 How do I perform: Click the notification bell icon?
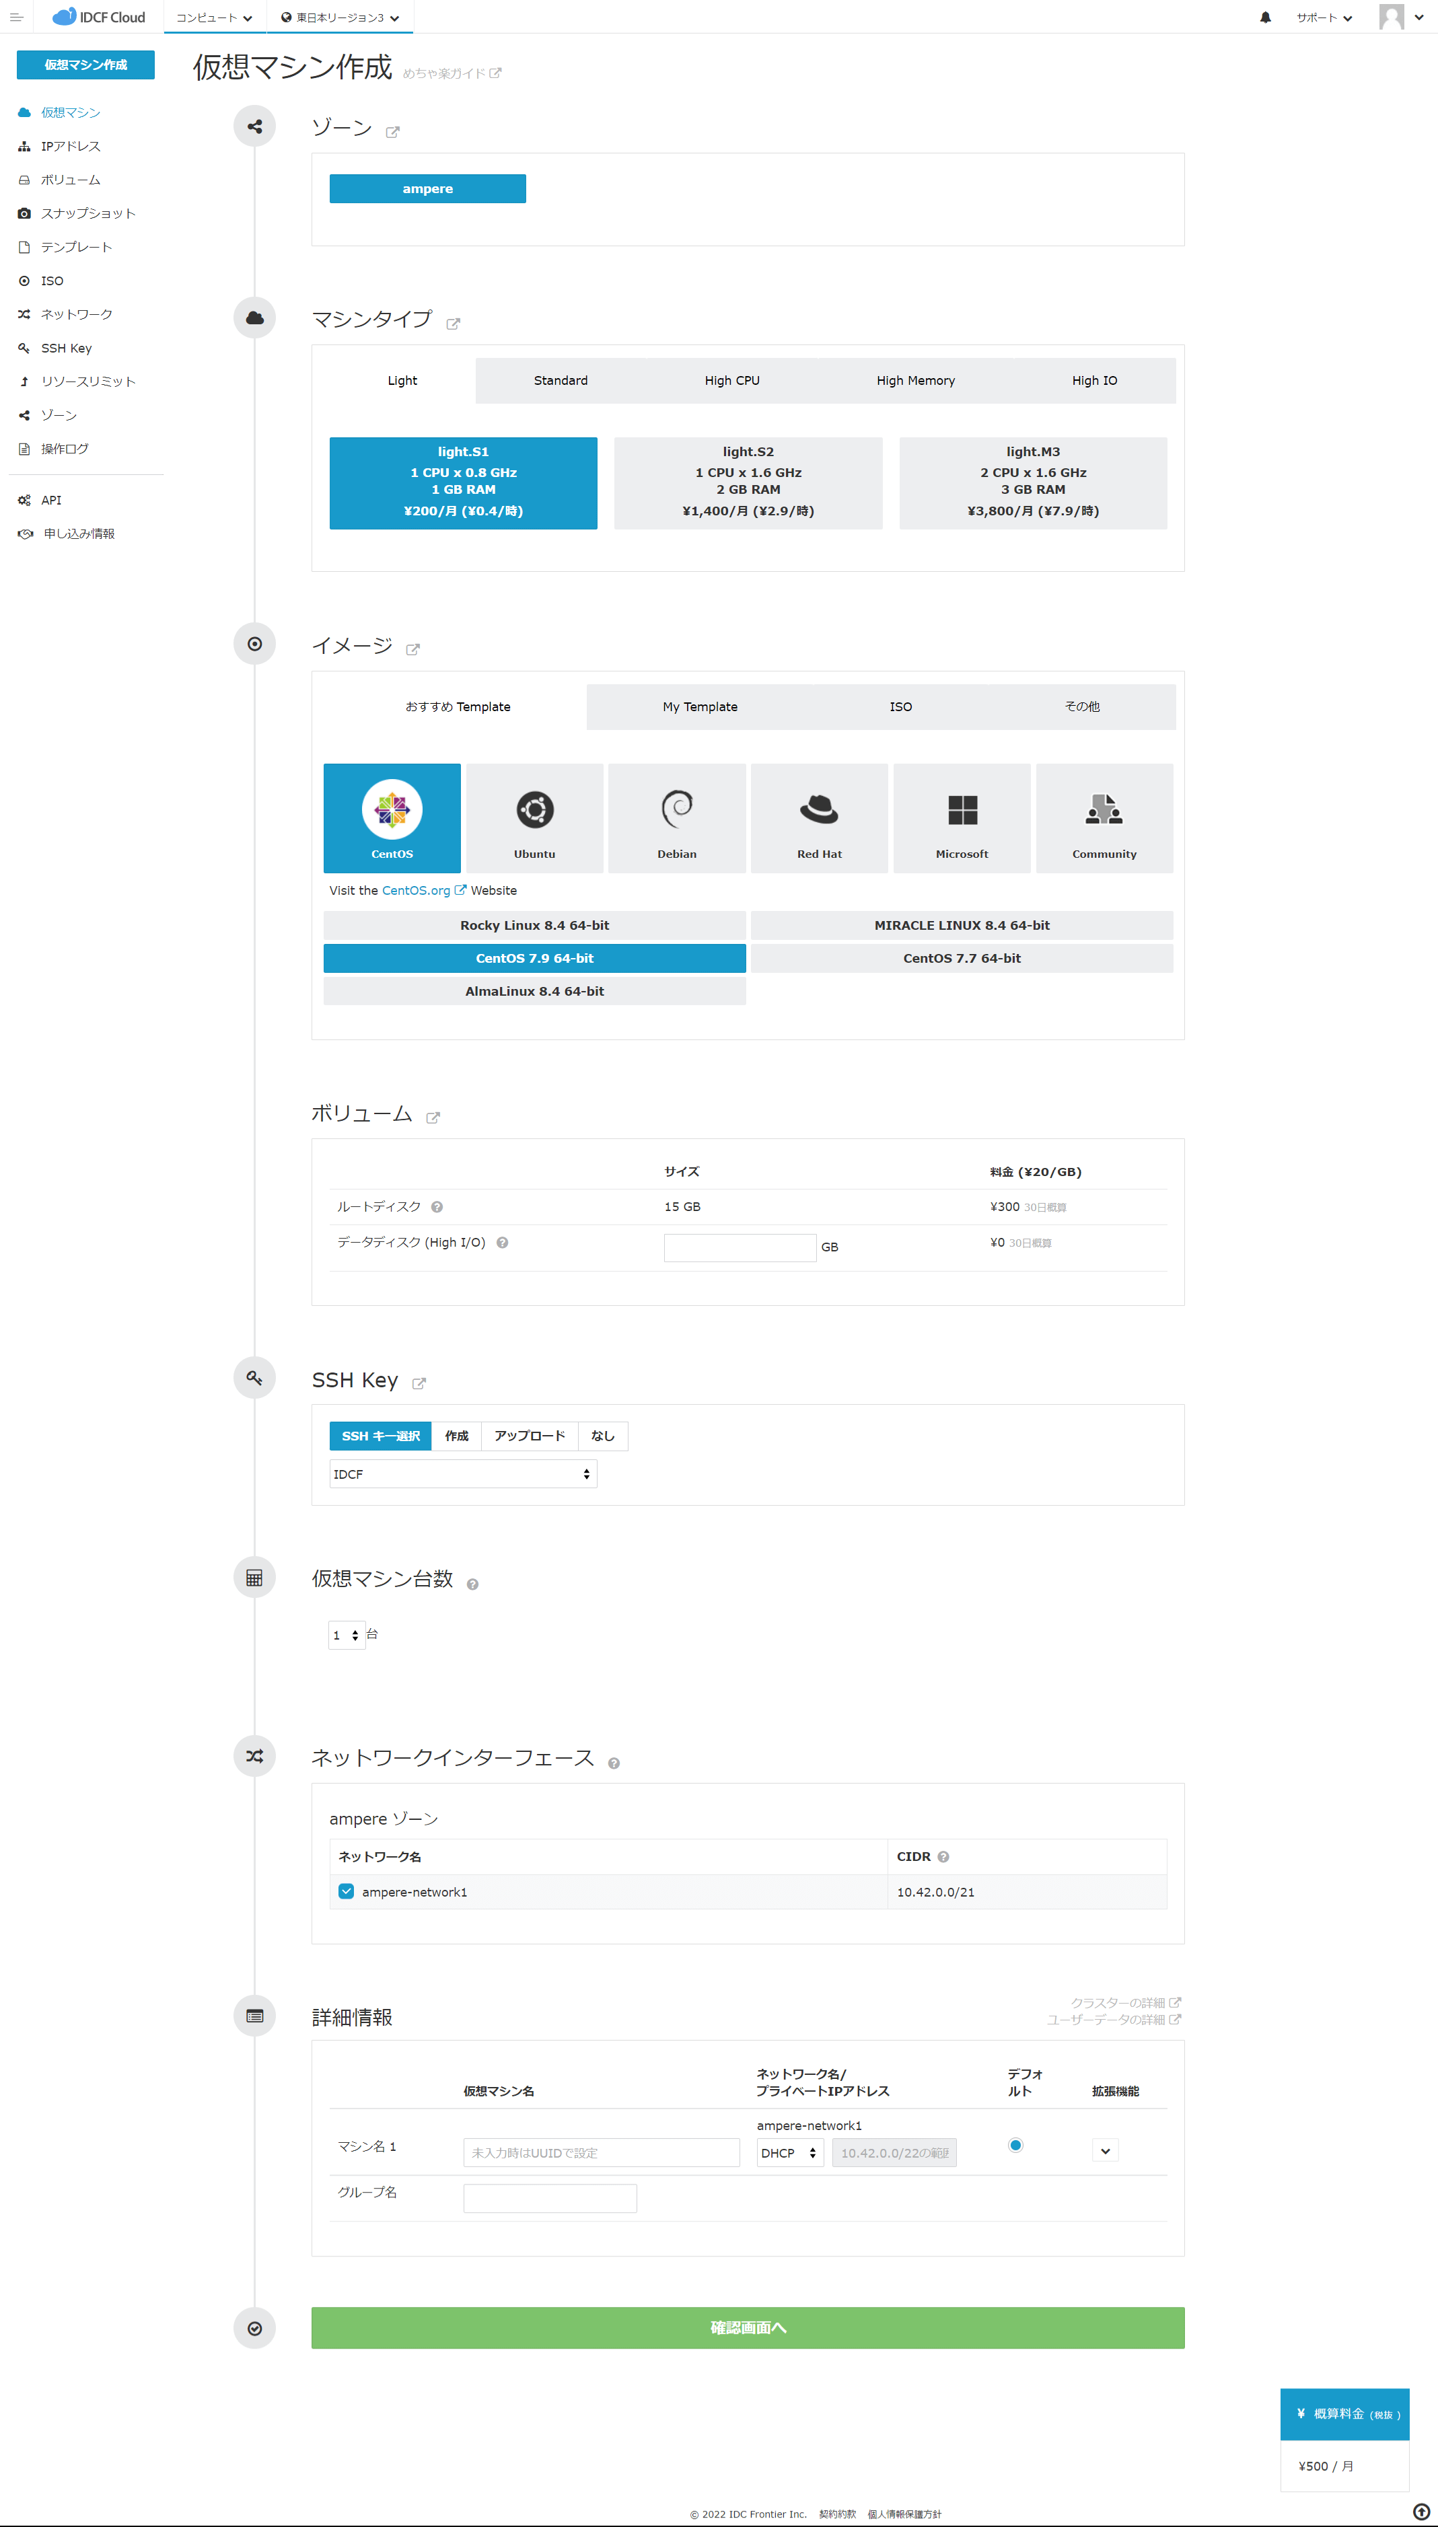point(1265,17)
